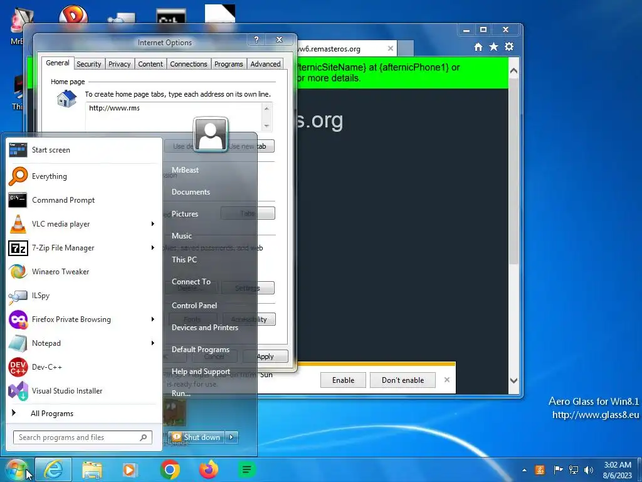Click the user account picture

[211, 134]
